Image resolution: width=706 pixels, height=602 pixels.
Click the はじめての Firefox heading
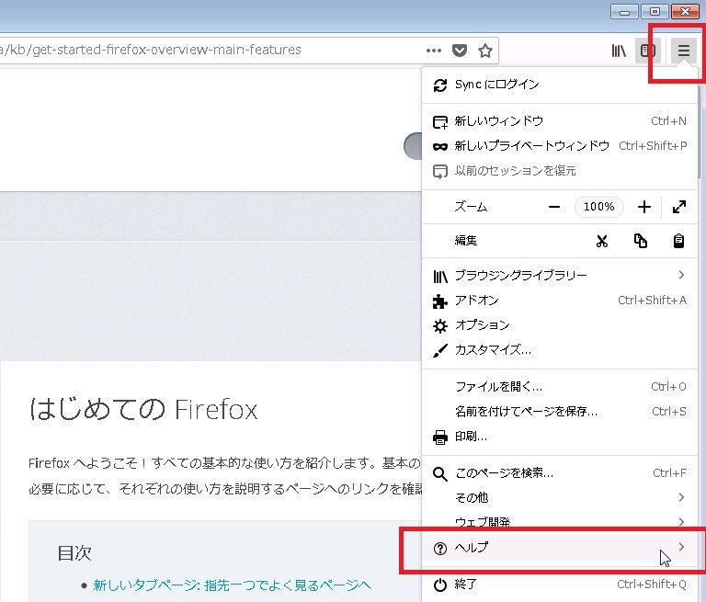coord(143,409)
